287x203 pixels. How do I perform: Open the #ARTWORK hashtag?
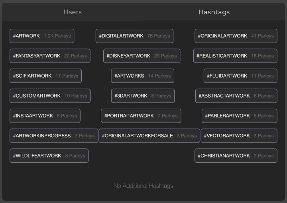pyautogui.click(x=42, y=36)
